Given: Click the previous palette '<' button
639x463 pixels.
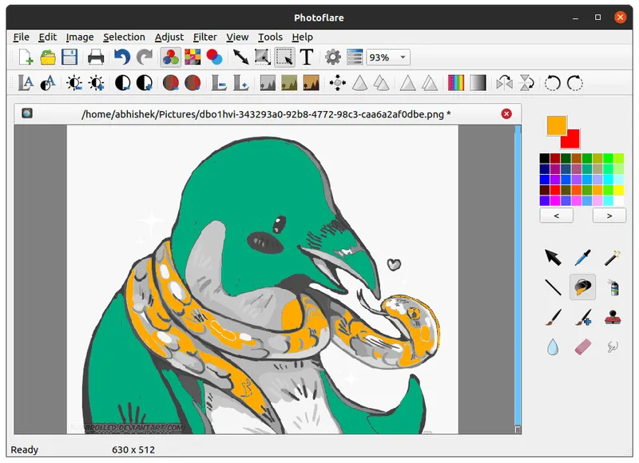Looking at the screenshot, I should coord(556,215).
